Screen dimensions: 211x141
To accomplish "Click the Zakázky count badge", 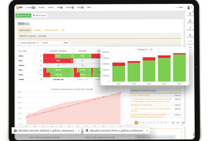I will click(73, 7).
